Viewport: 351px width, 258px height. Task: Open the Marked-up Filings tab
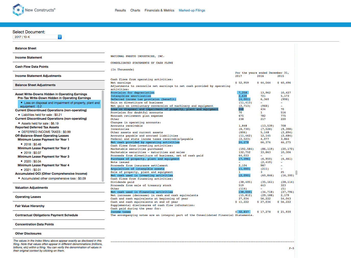pyautogui.click(x=192, y=10)
